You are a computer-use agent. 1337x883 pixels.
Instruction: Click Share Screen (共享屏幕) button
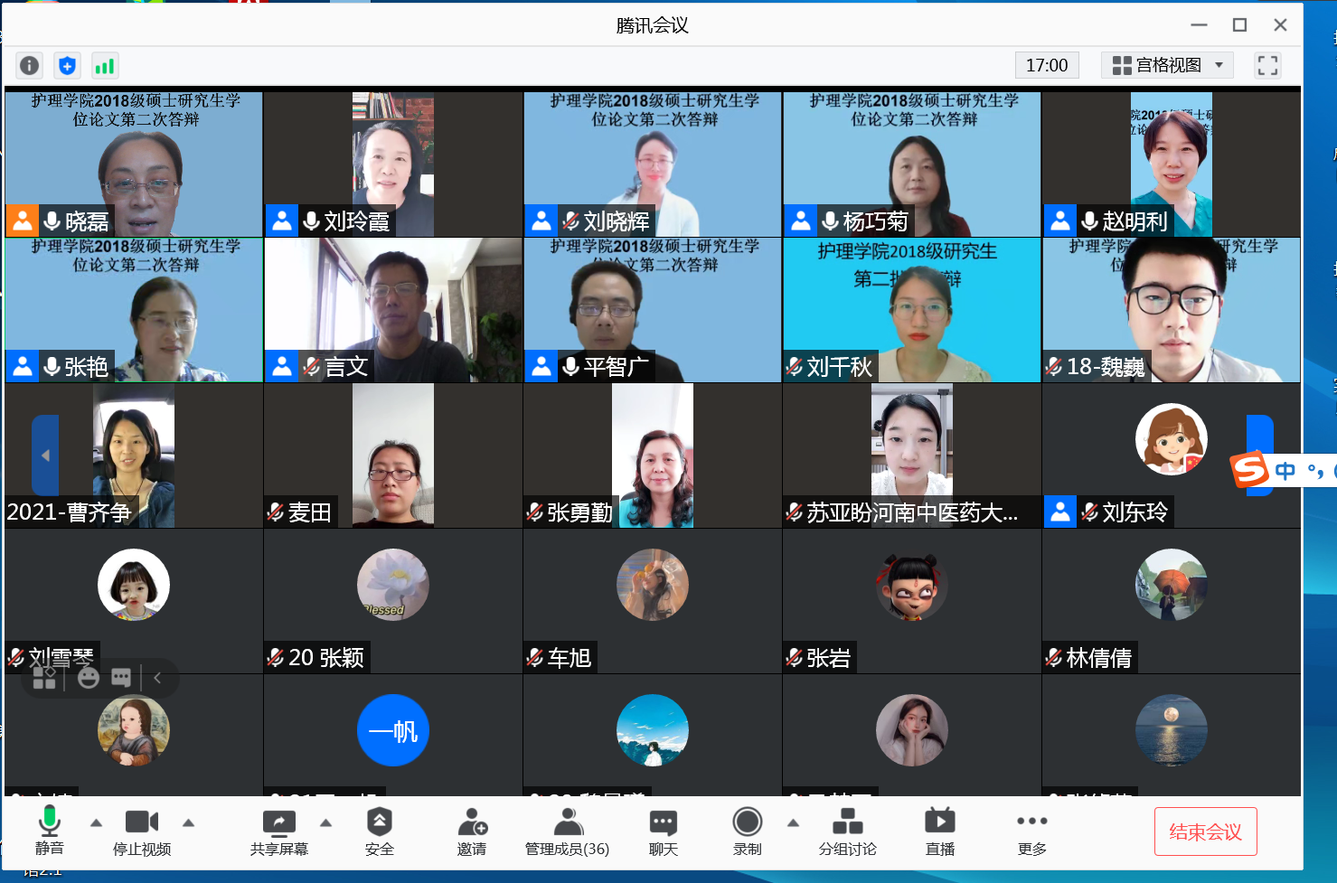click(278, 831)
